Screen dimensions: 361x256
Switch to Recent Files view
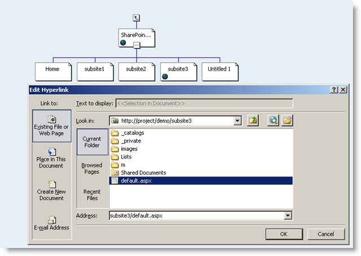point(92,195)
